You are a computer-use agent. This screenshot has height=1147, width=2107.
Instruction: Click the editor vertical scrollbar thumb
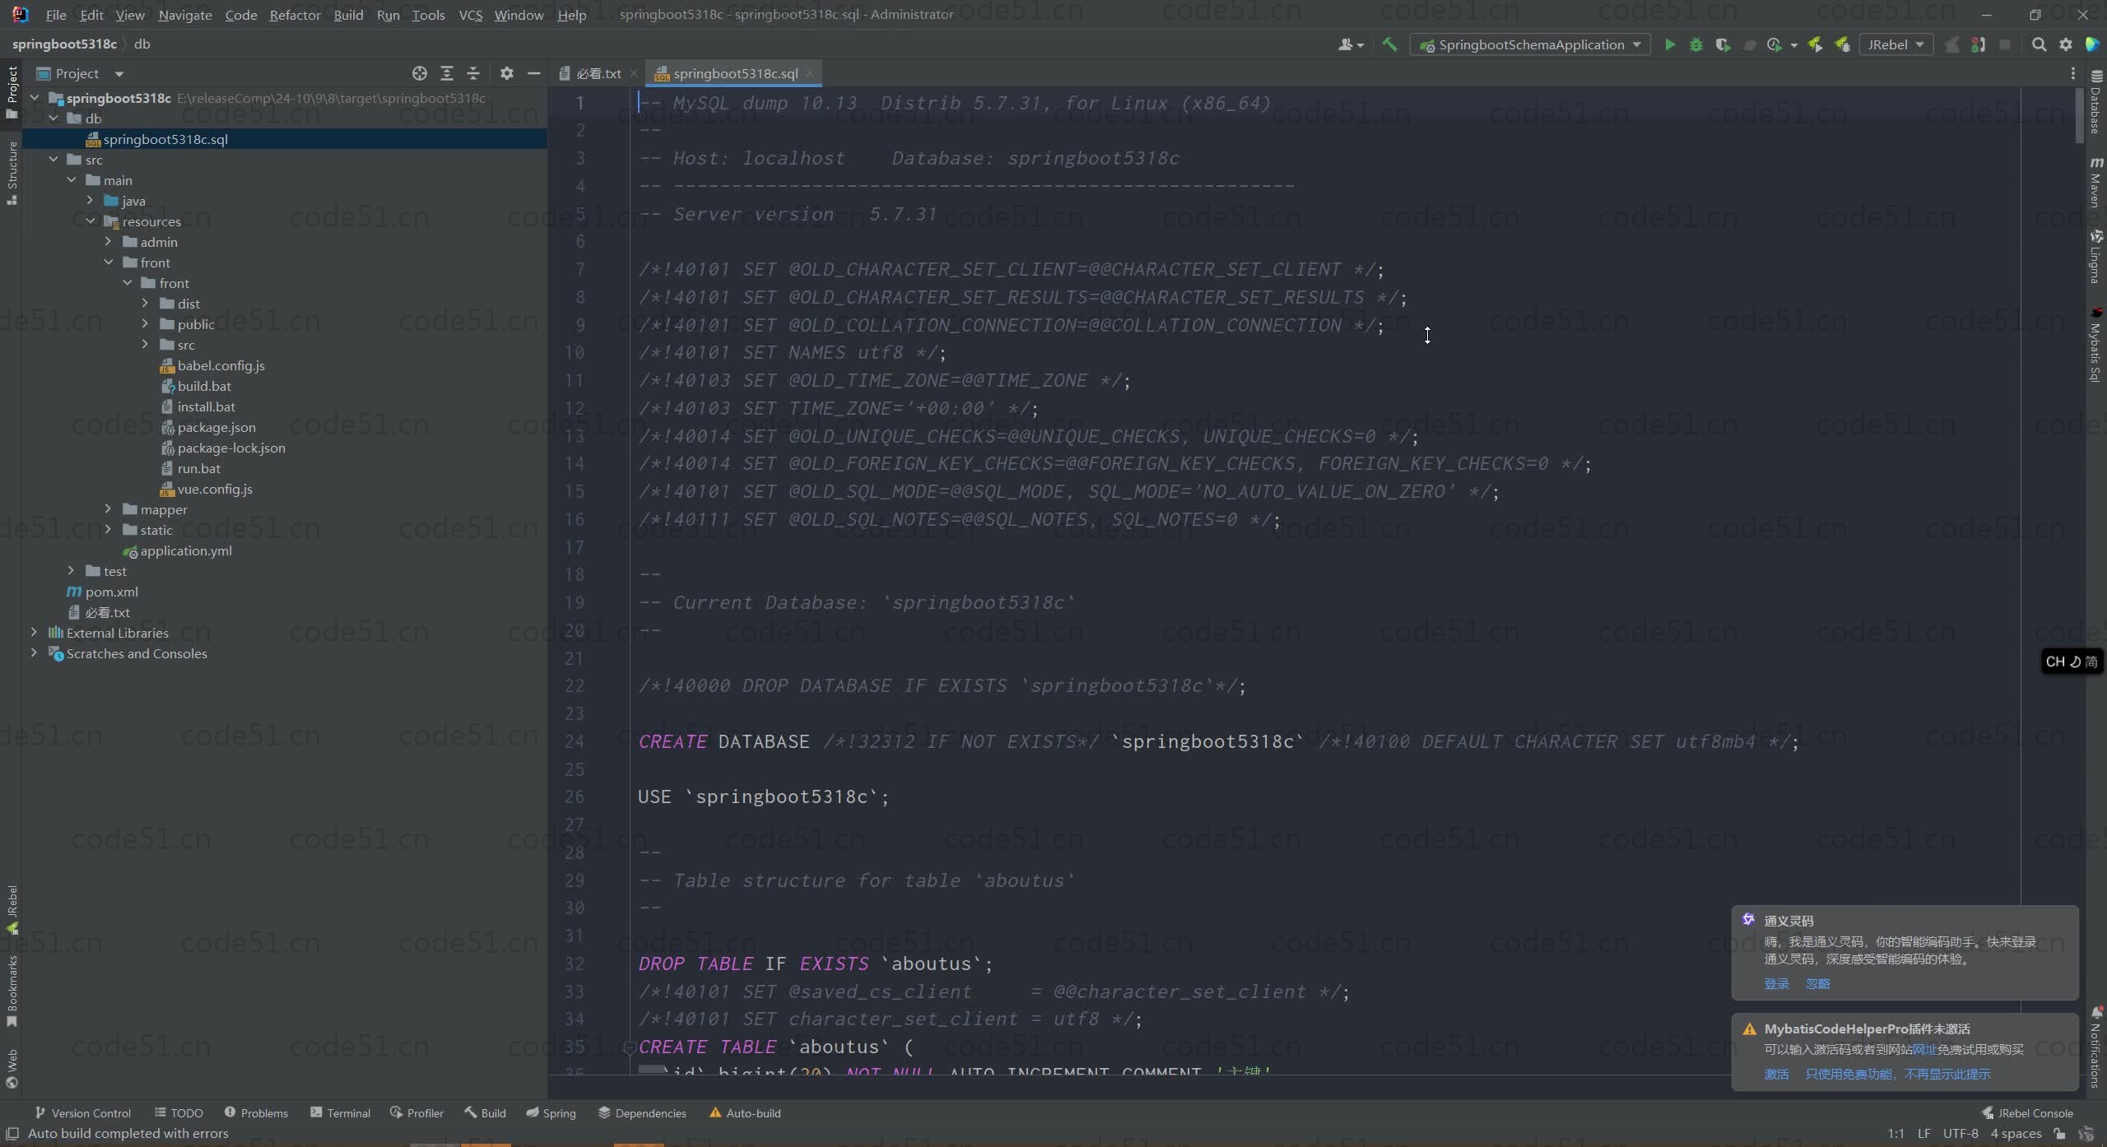2079,115
